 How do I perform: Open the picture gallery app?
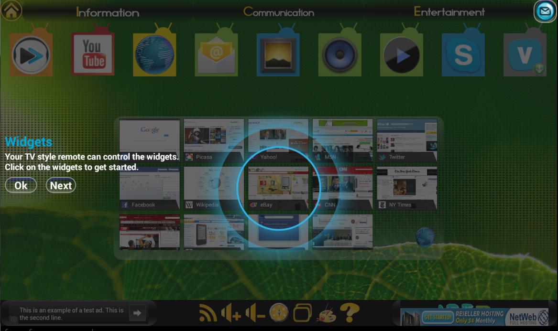pyautogui.click(x=278, y=55)
